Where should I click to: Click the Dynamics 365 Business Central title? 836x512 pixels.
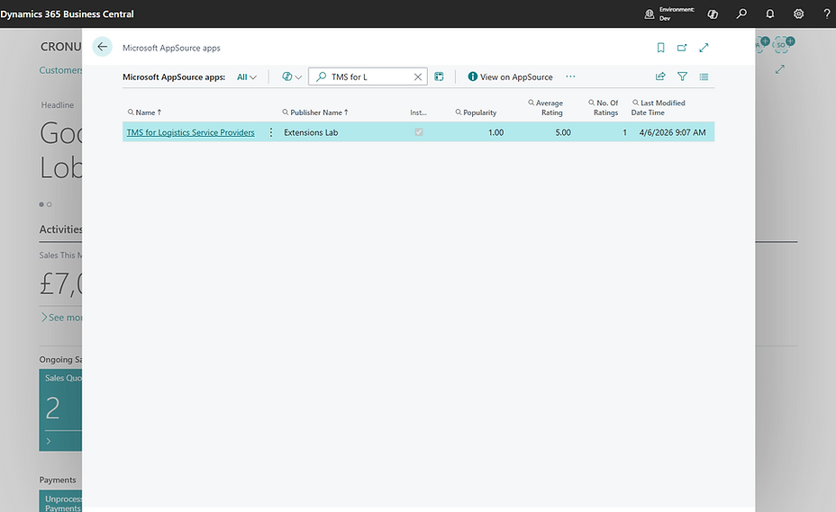pyautogui.click(x=68, y=13)
